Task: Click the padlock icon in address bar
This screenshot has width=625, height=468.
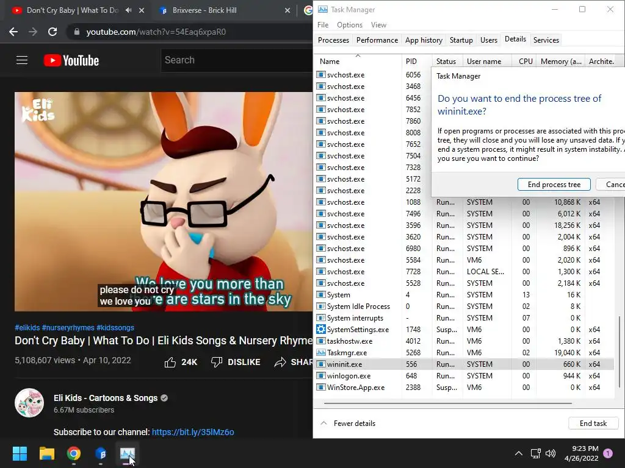Action: [x=77, y=32]
